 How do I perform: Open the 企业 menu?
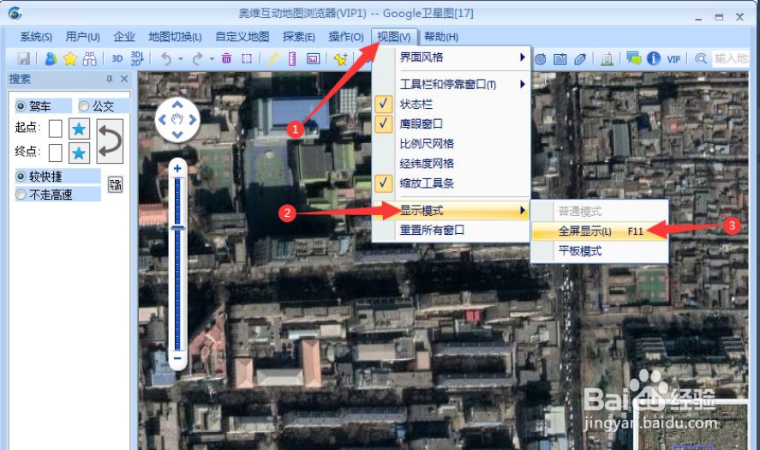124,37
